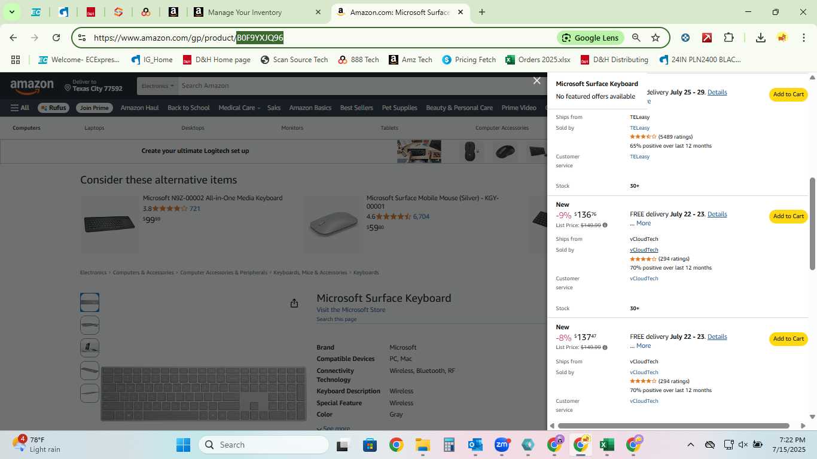Open Back to School nav link
The height and width of the screenshot is (459, 817).
(x=188, y=108)
